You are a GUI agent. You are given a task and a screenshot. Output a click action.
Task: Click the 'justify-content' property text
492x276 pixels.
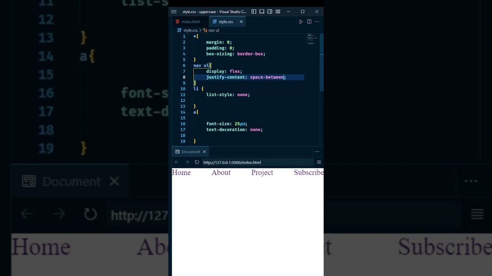point(226,77)
